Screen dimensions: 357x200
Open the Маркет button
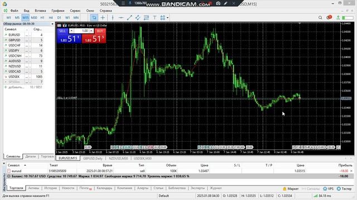click(291, 189)
